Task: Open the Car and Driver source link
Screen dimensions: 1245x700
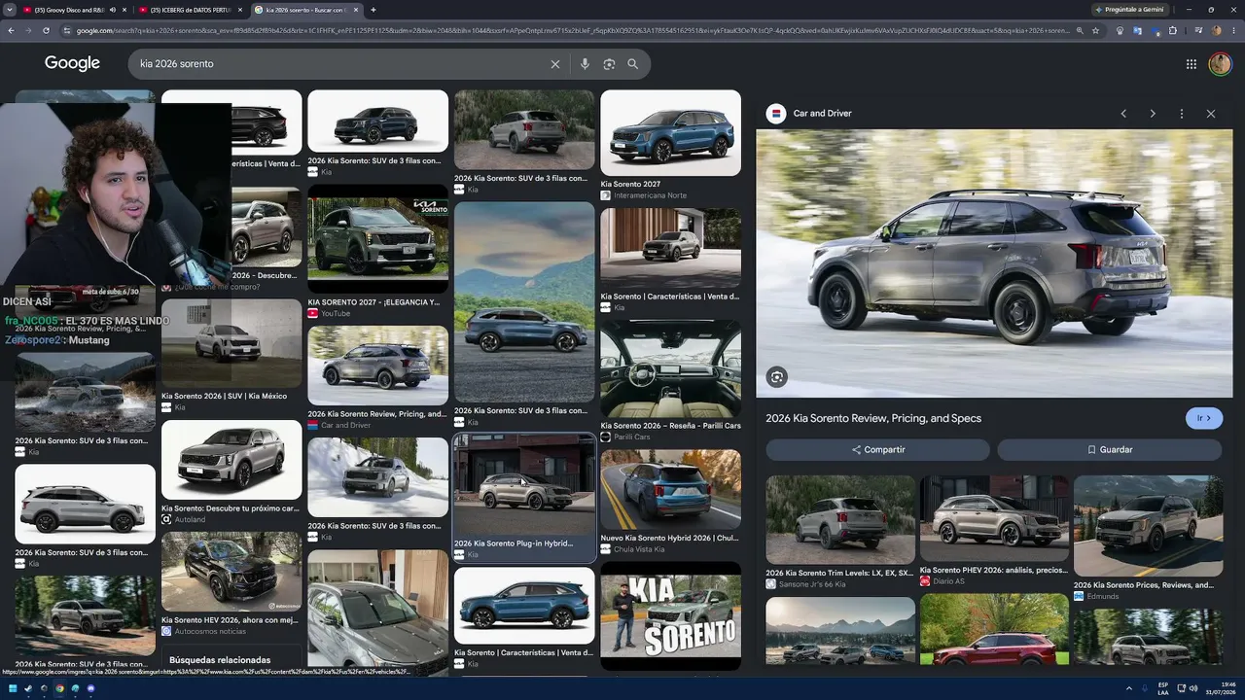Action: (822, 114)
